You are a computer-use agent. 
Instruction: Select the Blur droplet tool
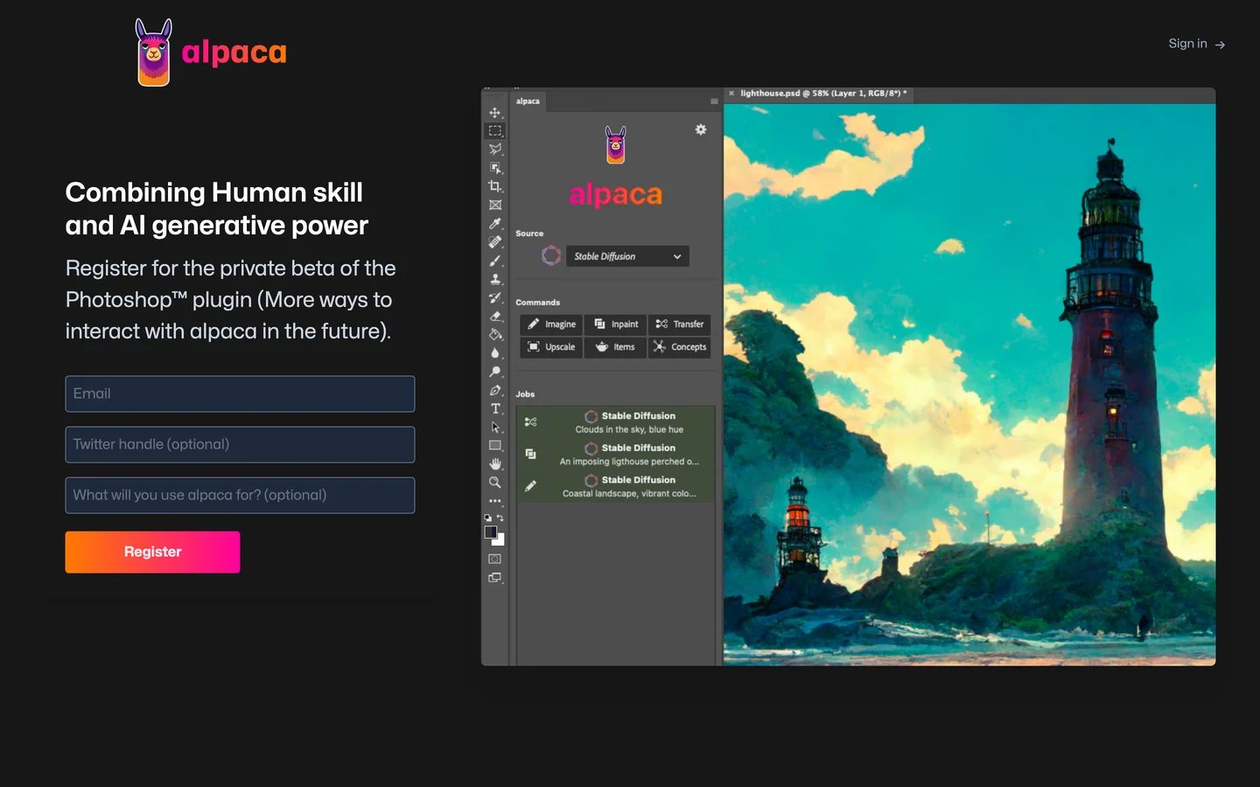coord(495,353)
